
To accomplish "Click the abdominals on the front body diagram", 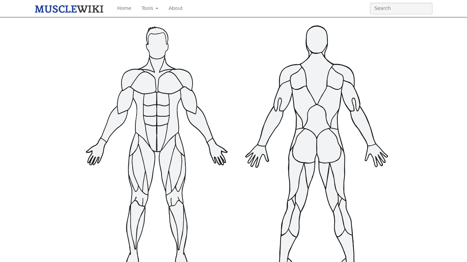I will [x=157, y=109].
